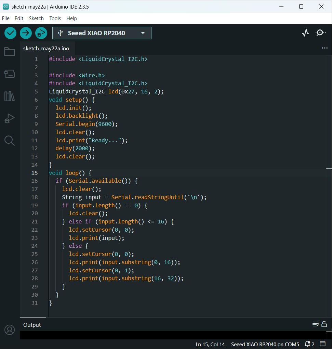The width and height of the screenshot is (332, 349).
Task: Click the Output console text area
Action: pyautogui.click(x=173, y=335)
